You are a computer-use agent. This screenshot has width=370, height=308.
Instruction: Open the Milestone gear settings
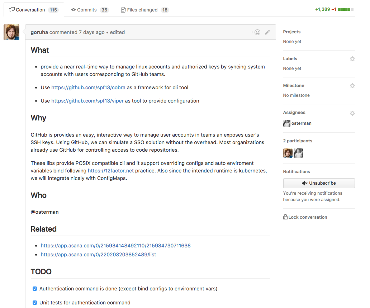352,86
